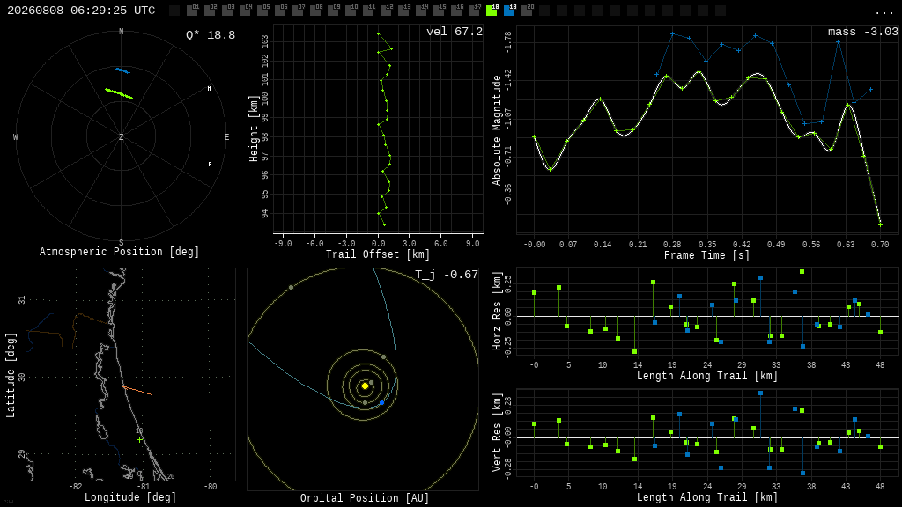This screenshot has width=902, height=507.
Task: Click the vel 67.2 readout
Action: [455, 32]
